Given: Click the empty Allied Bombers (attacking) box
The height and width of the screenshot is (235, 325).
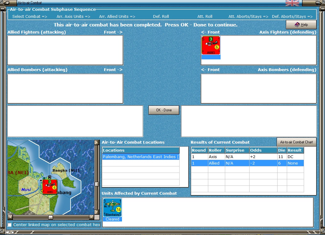Looking at the screenshot, I should pyautogui.click(x=65, y=89).
